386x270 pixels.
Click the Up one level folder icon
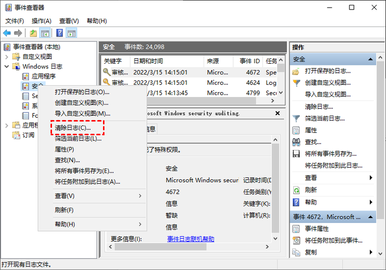[33, 33]
